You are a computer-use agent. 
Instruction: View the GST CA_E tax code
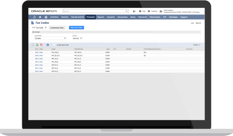41,65
